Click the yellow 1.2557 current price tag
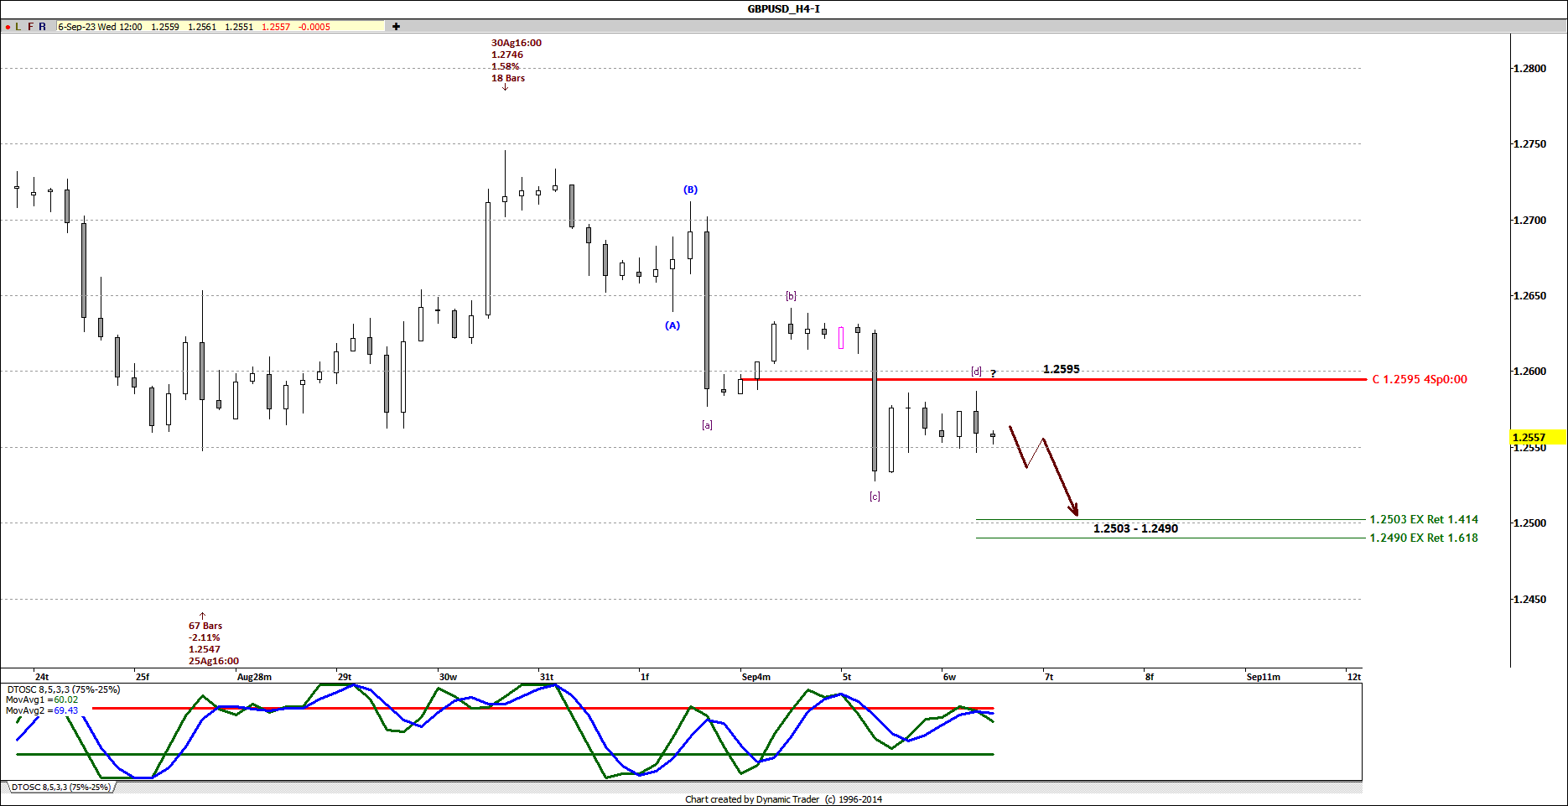The height and width of the screenshot is (806, 1568). coord(1537,437)
